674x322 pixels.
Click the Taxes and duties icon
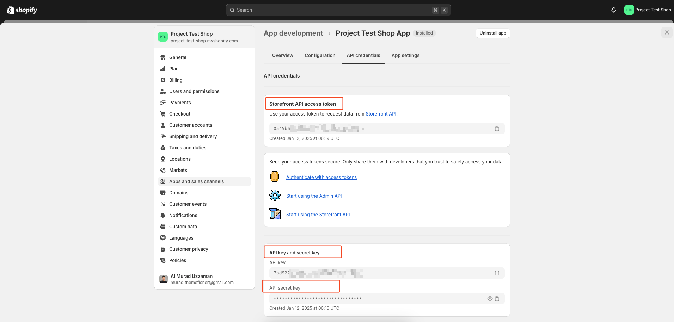(163, 148)
